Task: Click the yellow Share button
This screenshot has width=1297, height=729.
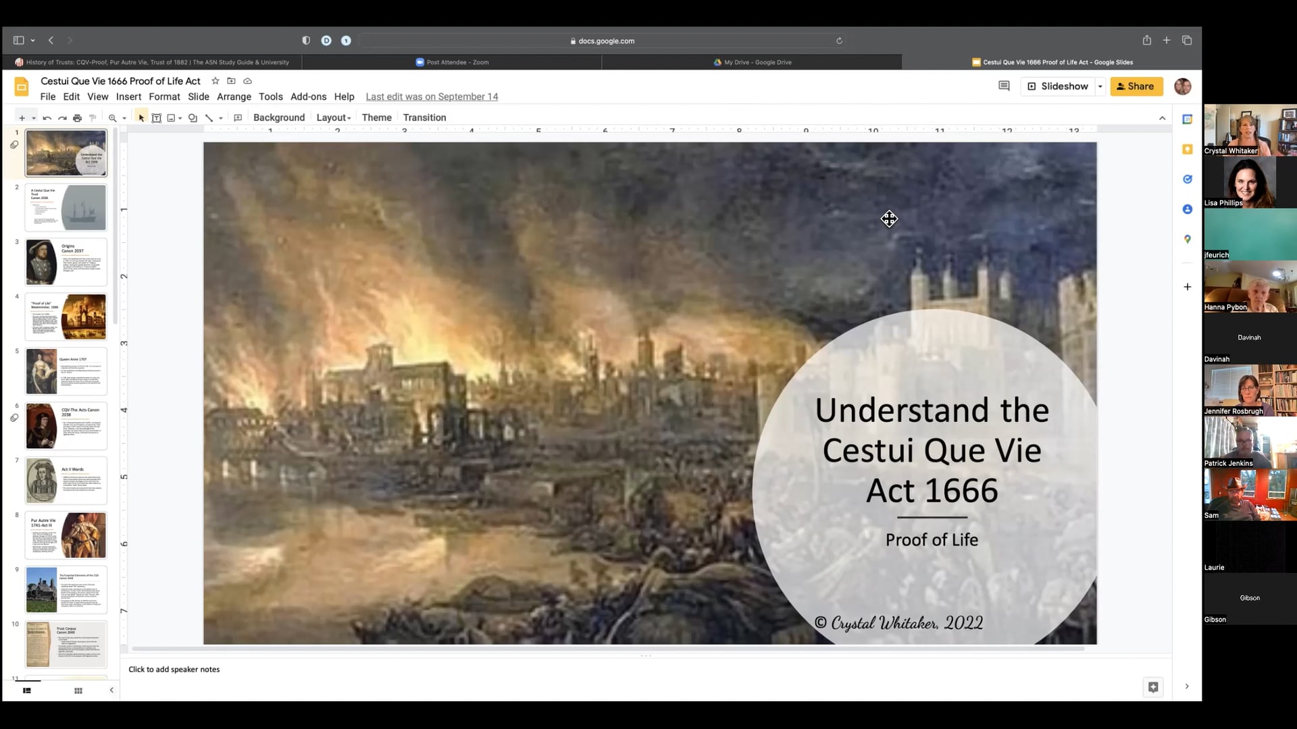Action: click(1136, 86)
